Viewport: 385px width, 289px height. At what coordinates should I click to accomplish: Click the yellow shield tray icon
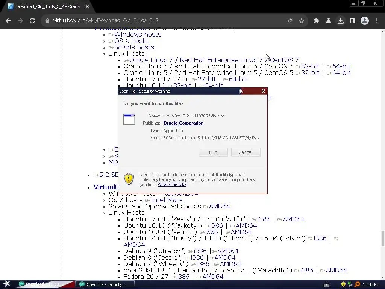point(343,284)
